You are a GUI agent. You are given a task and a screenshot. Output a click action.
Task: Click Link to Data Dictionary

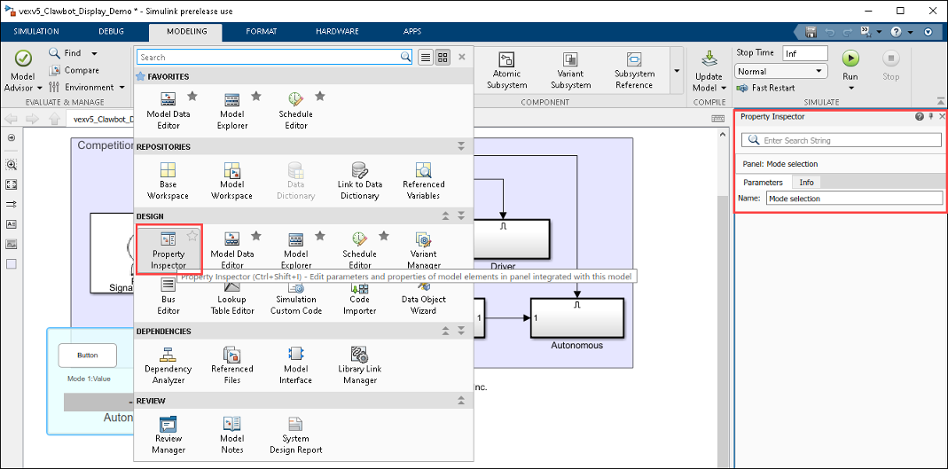(x=360, y=181)
